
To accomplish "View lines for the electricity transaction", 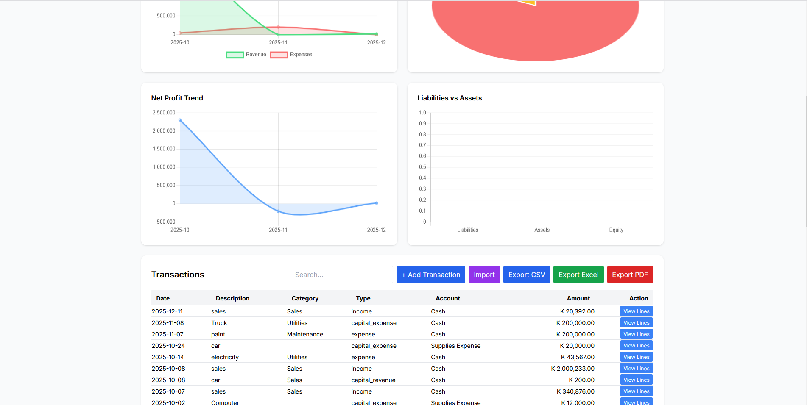I will pos(636,357).
